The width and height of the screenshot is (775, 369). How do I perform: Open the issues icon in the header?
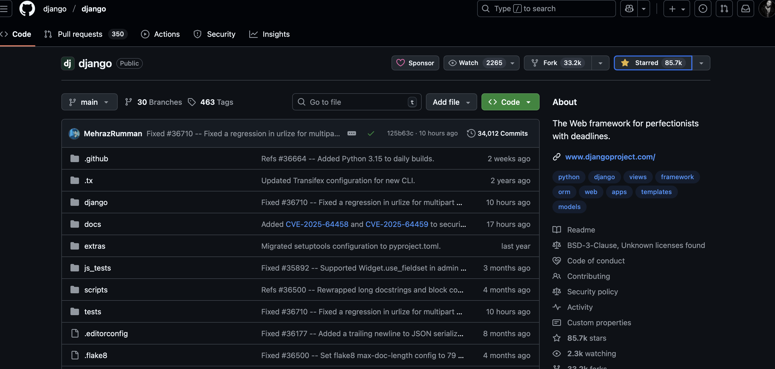pos(702,9)
